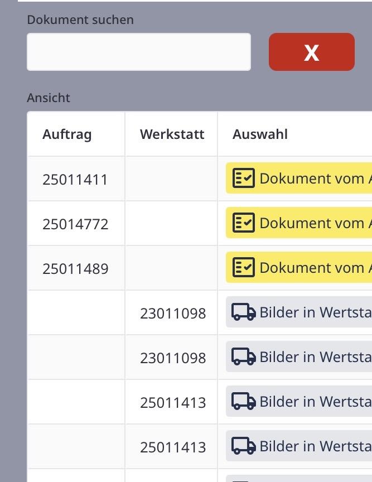Click the truck icon in first 23011098 row

click(x=243, y=312)
